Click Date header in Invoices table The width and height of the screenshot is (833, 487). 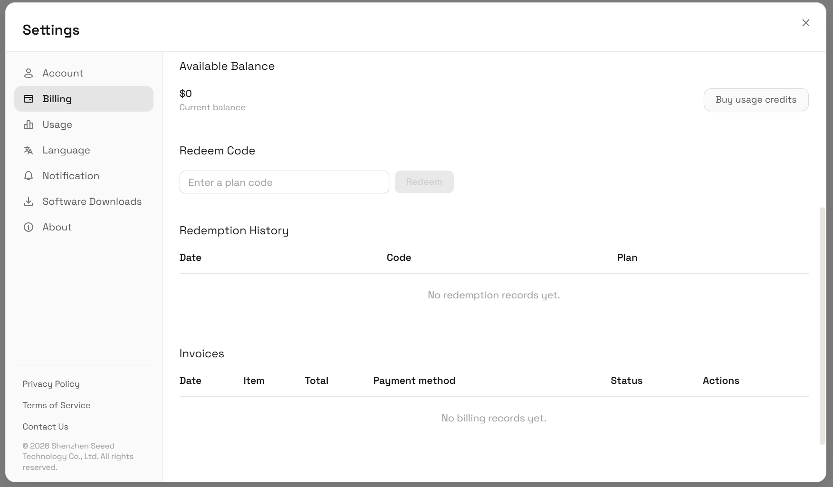click(191, 381)
